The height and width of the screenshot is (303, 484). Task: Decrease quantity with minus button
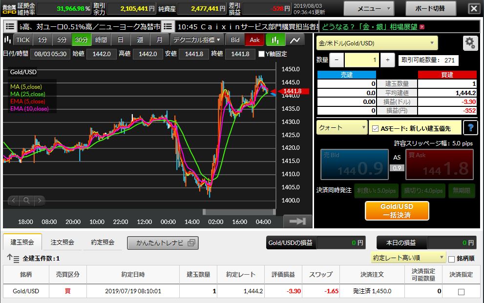point(337,60)
